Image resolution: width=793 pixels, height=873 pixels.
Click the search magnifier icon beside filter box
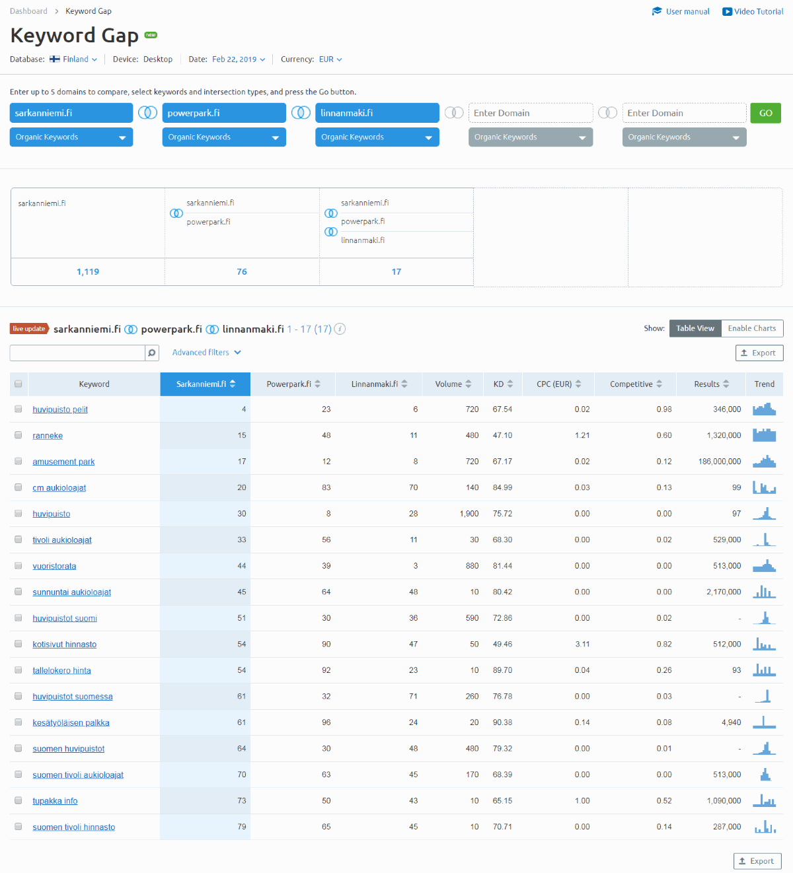(x=152, y=353)
